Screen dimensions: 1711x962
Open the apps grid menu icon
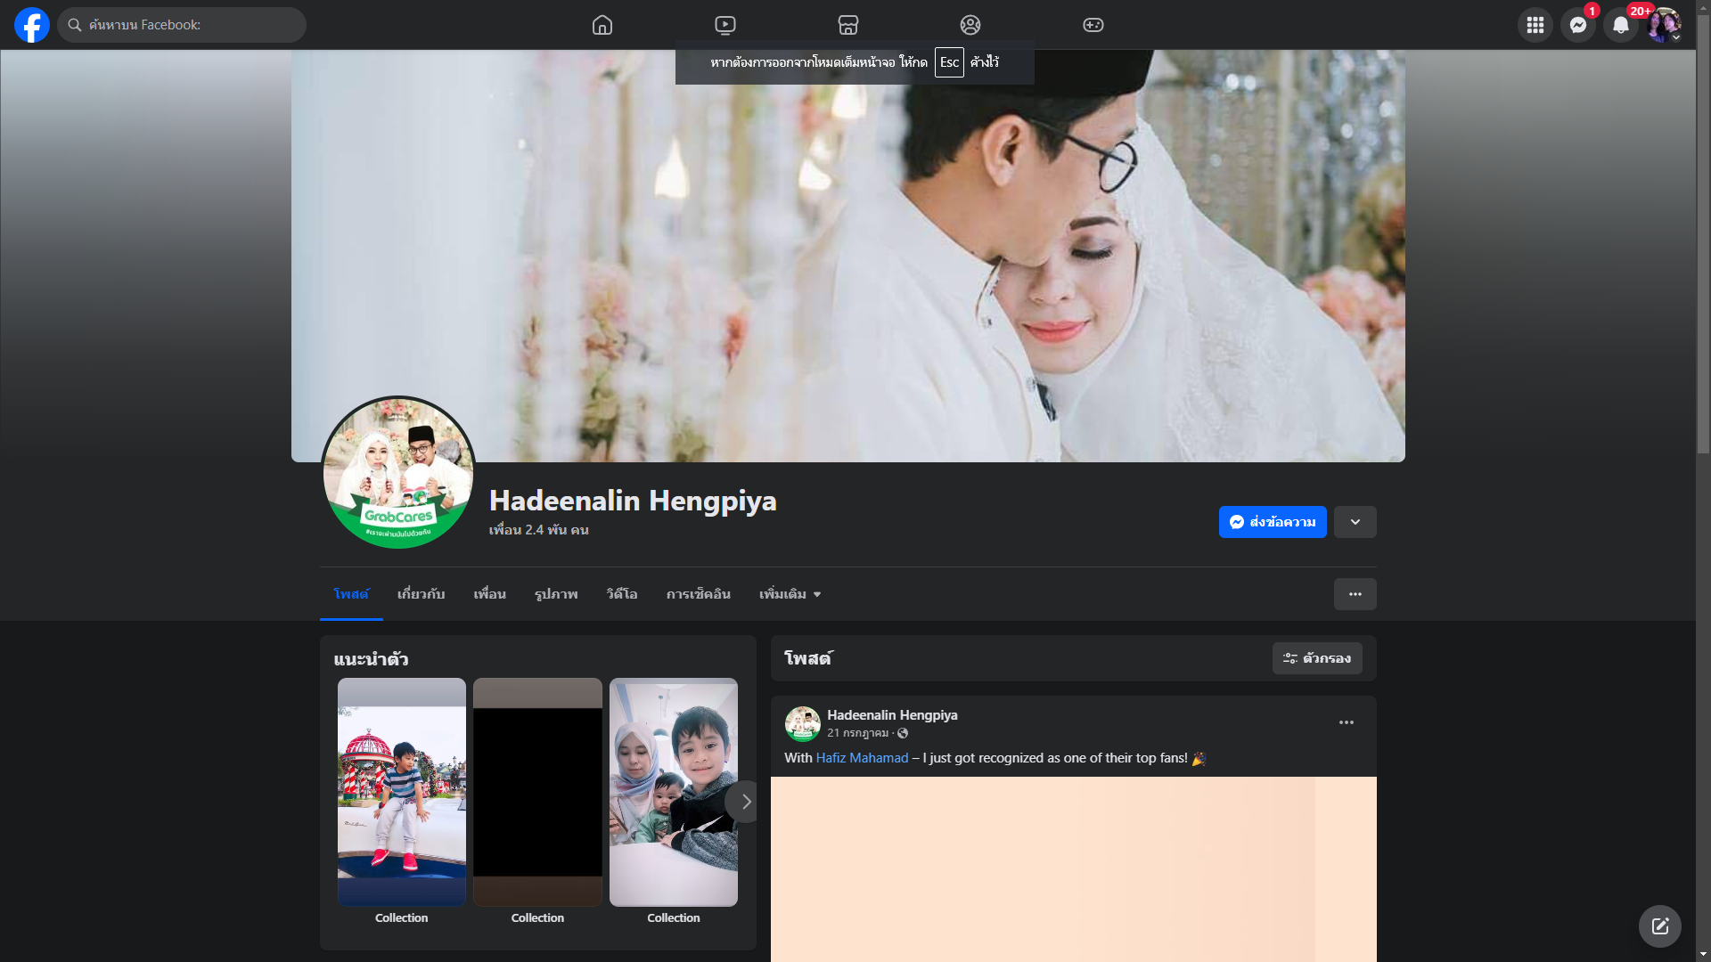(x=1535, y=25)
